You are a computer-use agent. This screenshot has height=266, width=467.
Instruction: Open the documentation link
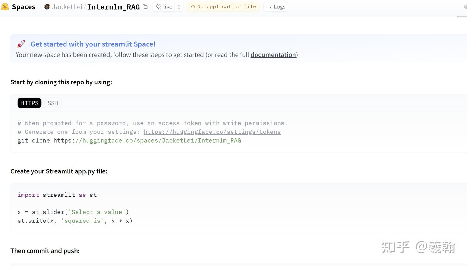point(273,55)
